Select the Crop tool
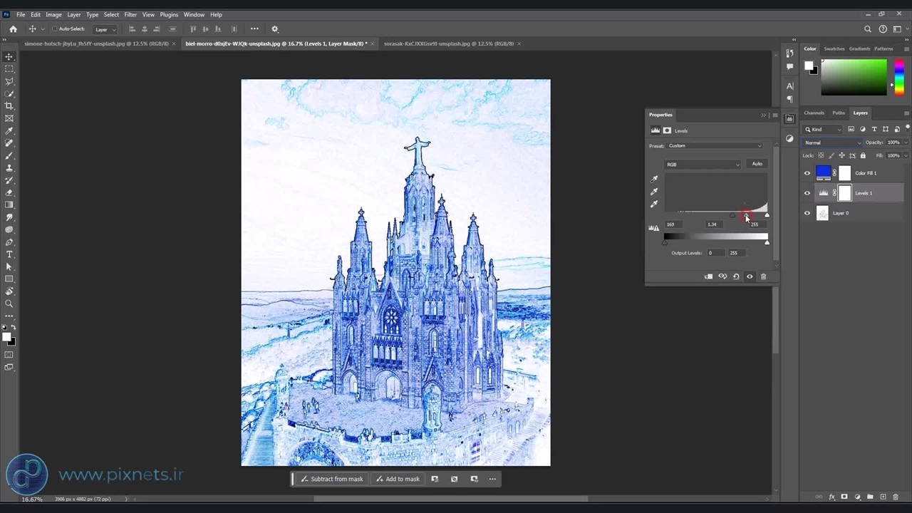This screenshot has height=513, width=912. pos(9,106)
